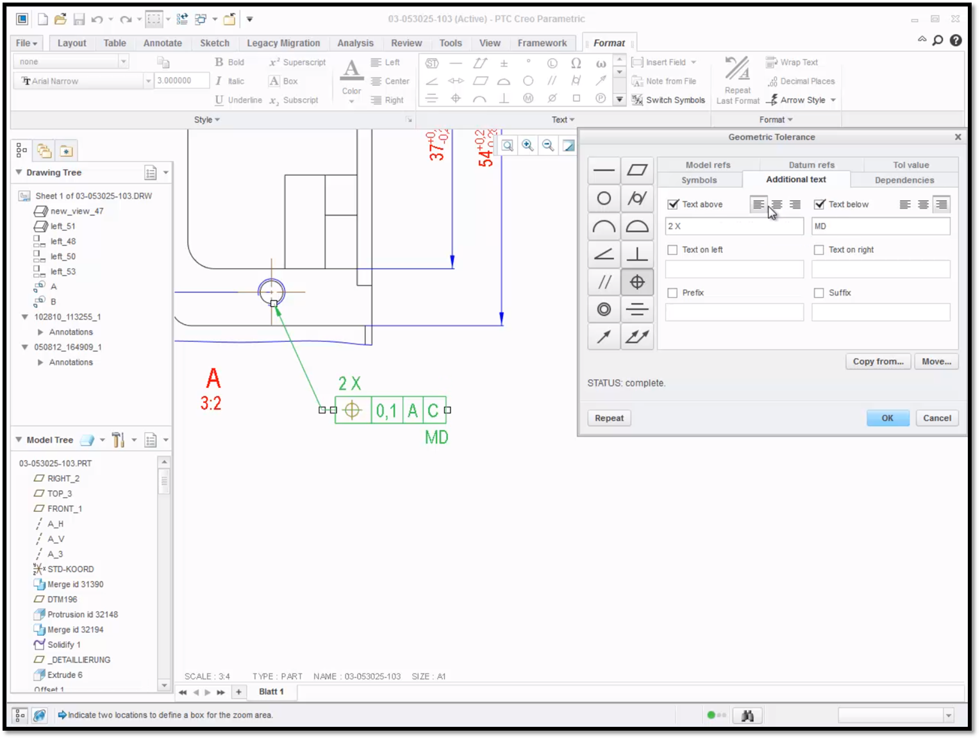Click the Zoom In icon above drawing

(527, 146)
